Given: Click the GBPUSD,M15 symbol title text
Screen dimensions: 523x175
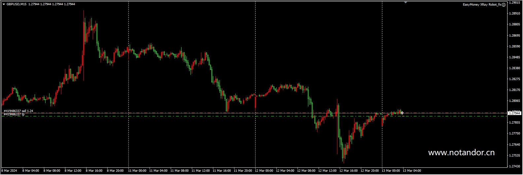Looking at the screenshot, I should pos(17,4).
